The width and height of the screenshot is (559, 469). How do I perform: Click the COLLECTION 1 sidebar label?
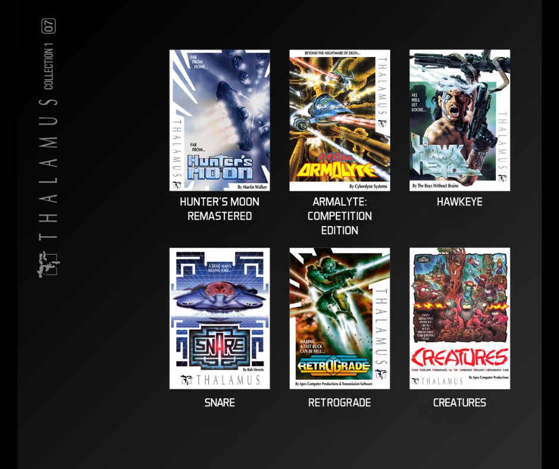click(x=49, y=66)
